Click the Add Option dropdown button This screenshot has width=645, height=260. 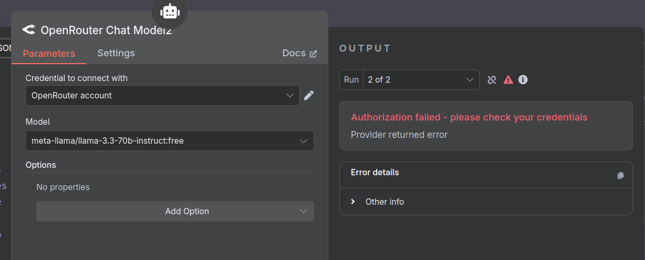click(175, 211)
